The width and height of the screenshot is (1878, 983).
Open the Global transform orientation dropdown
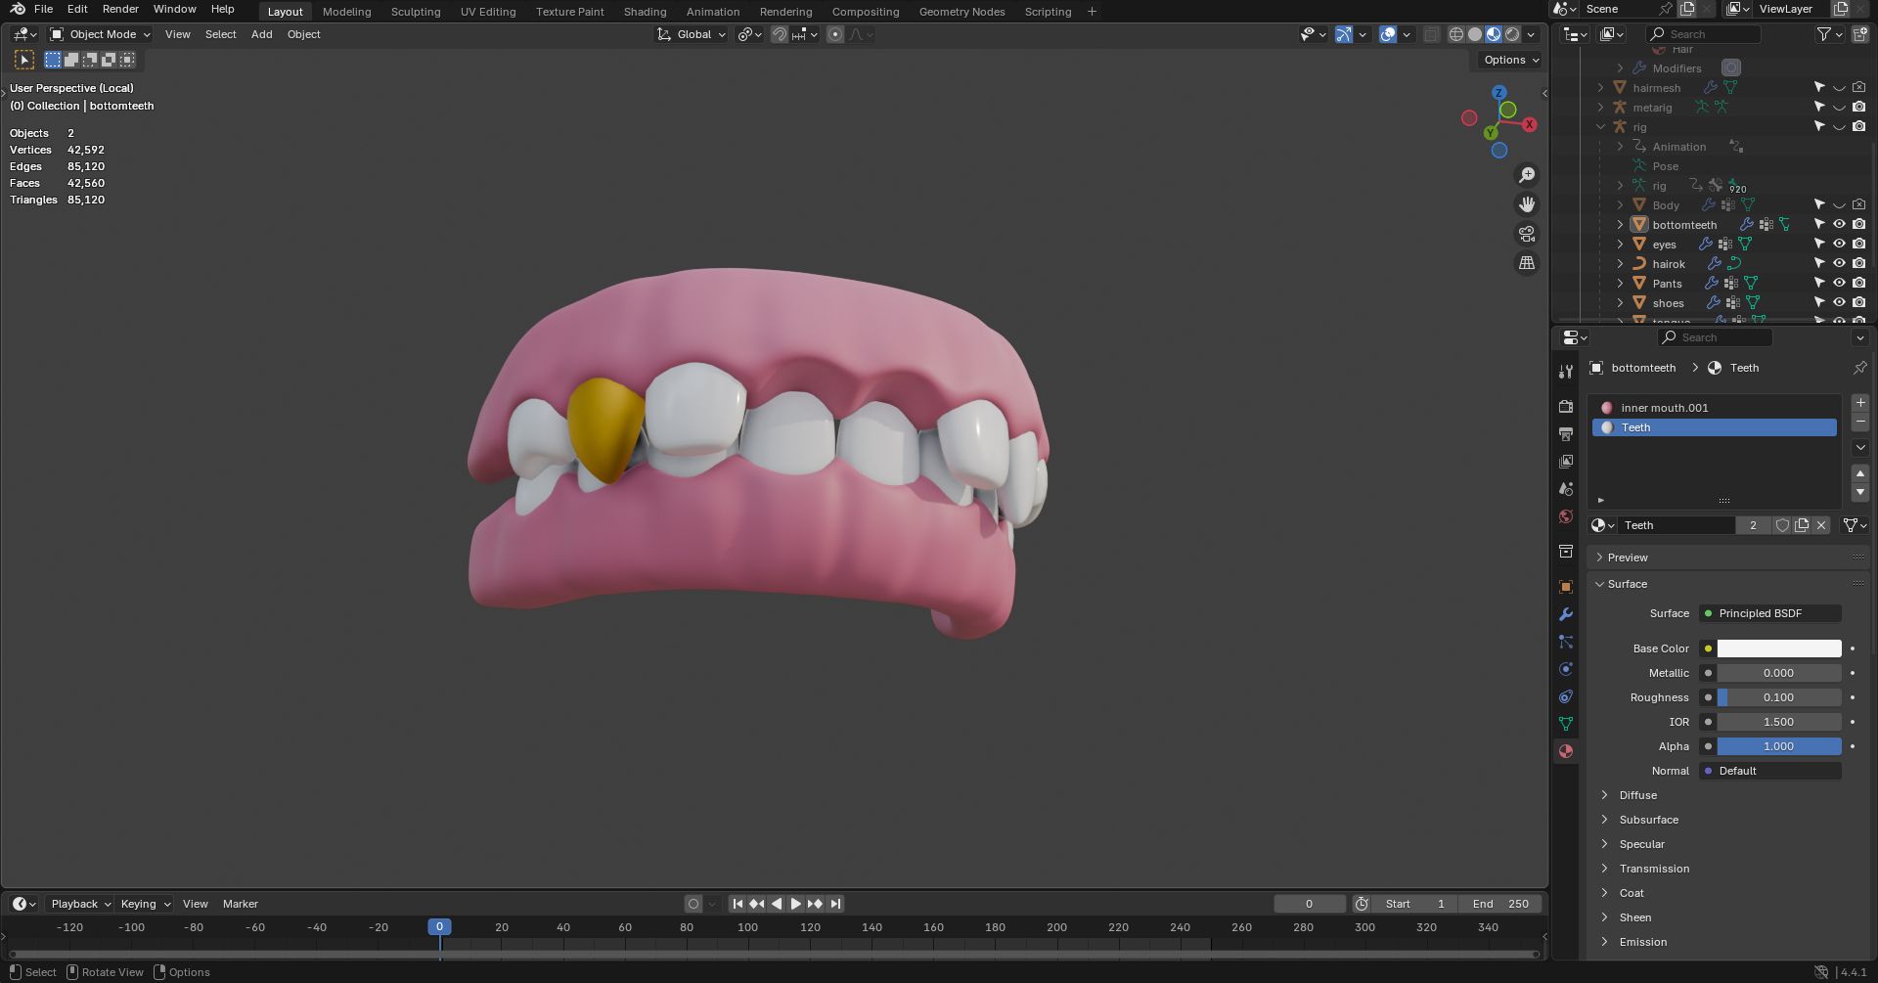[693, 34]
